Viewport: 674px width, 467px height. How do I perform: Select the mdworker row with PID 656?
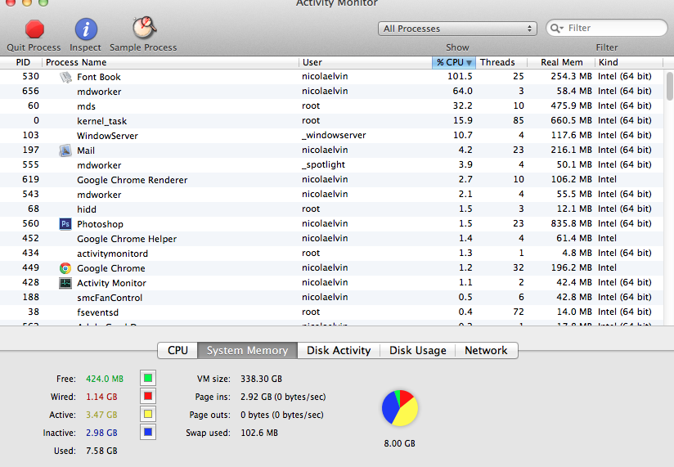click(x=332, y=92)
